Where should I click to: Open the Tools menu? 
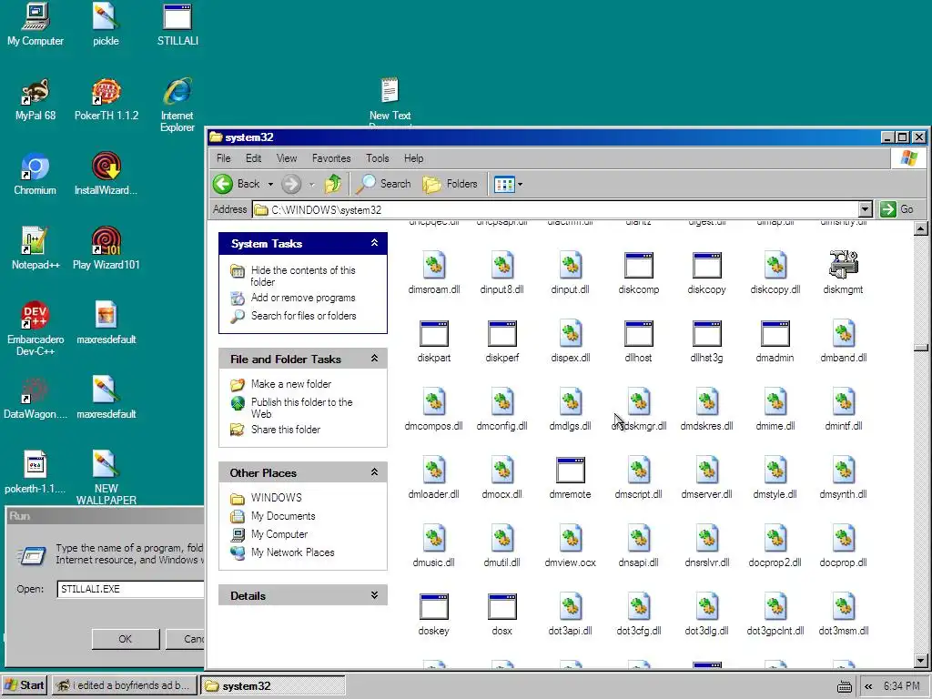click(378, 158)
